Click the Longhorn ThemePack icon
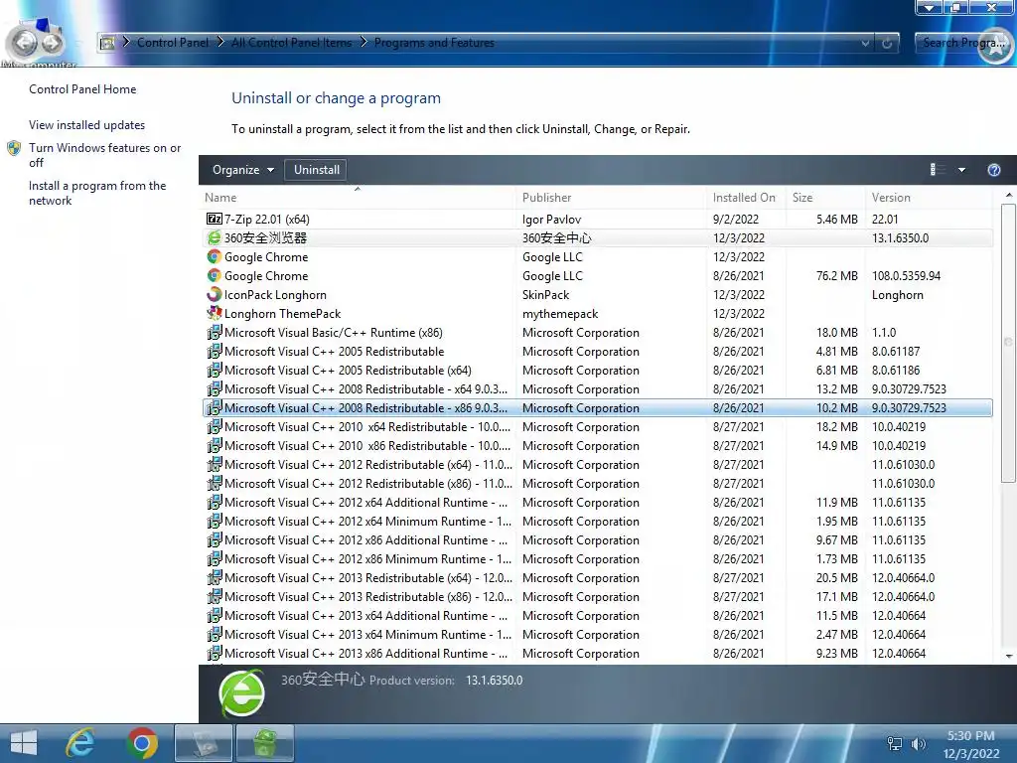Image resolution: width=1017 pixels, height=763 pixels. [x=215, y=313]
